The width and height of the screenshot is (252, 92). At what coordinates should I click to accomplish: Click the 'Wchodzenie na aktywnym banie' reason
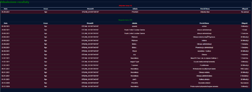tap(204, 69)
